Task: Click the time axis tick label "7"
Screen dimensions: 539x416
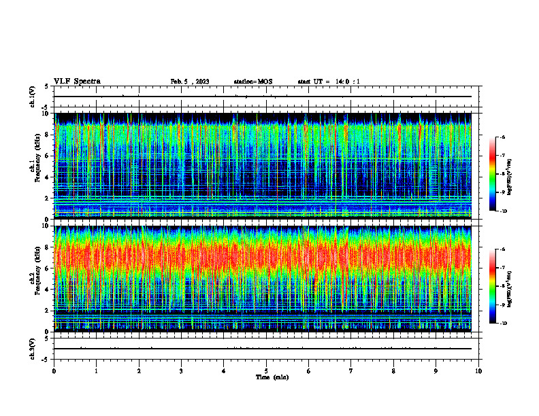Action: tap(351, 371)
